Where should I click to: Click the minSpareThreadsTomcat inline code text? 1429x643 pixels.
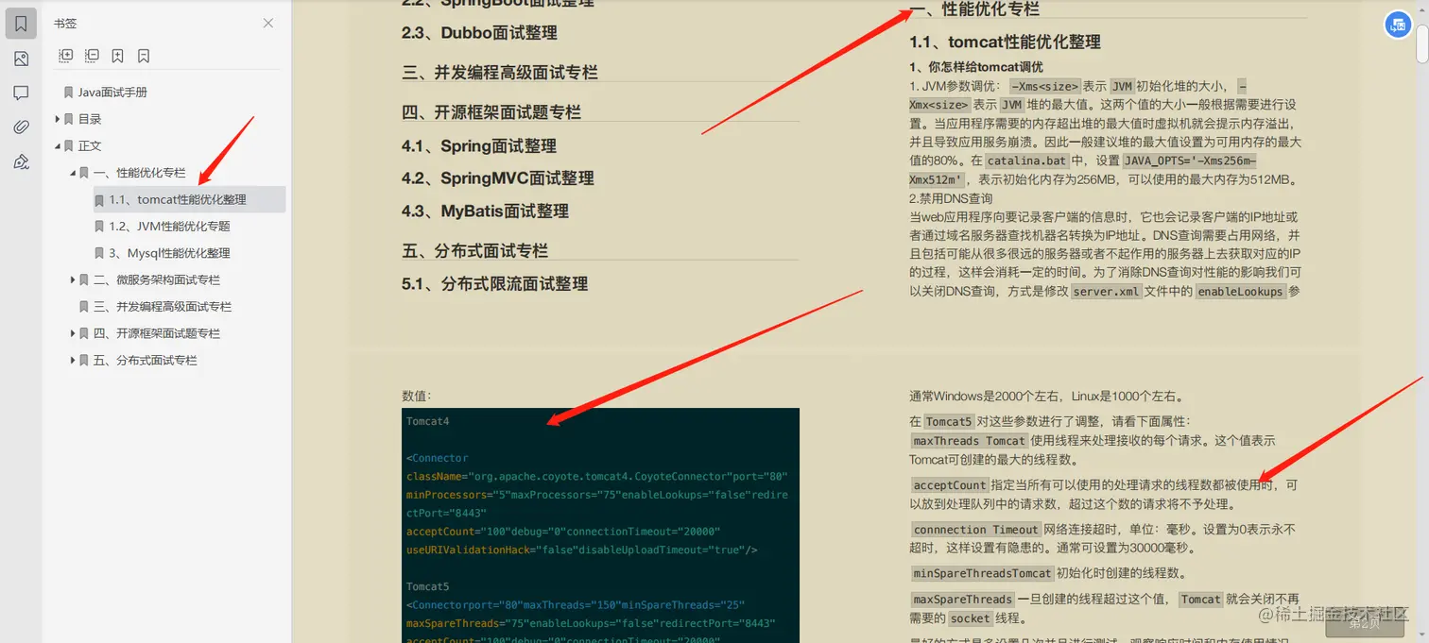click(982, 573)
